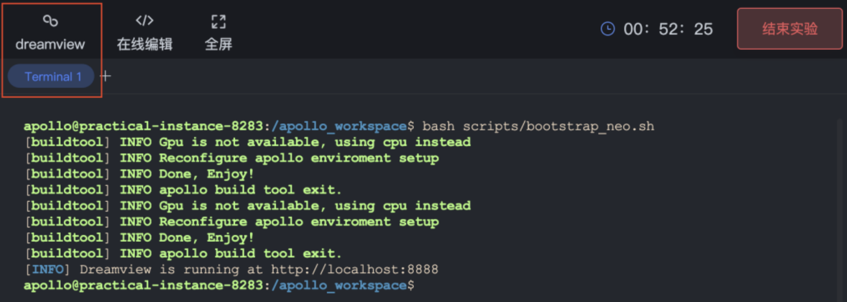Click the online edit code brackets icon

(145, 21)
